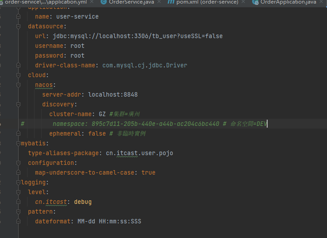Screen dimensions: 327x238
Task: Close the application.yml editor tab
Action: [x=93, y=2]
